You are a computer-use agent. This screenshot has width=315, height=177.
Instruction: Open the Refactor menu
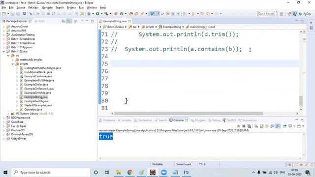pos(33,8)
